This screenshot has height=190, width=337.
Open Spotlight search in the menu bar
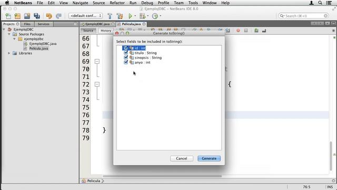coord(320,3)
